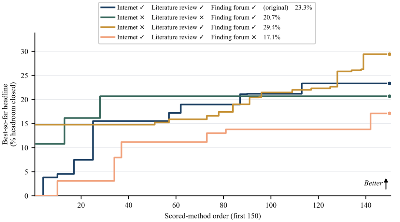Screen dimensions: 400x222
Task: Click the Better upward arrow icon
Action: coord(386,184)
